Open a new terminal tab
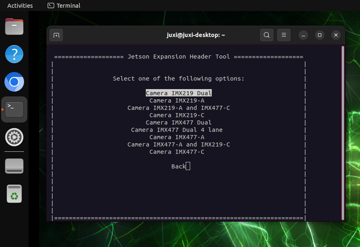The image size is (360, 247). pos(56,35)
